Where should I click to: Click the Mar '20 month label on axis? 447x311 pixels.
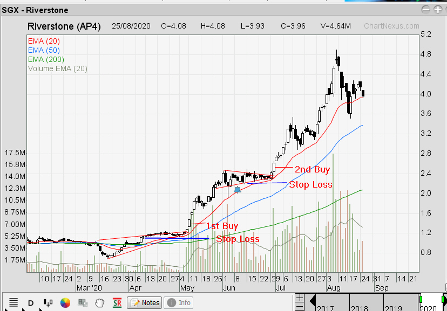click(x=89, y=288)
